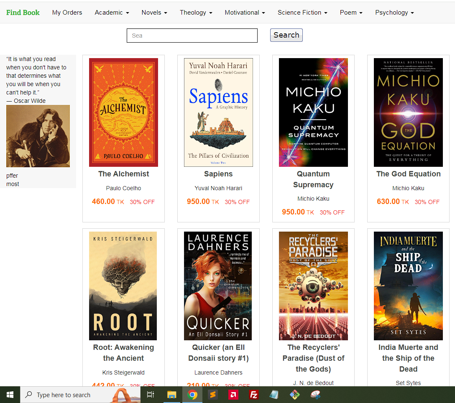The image size is (455, 403).
Task: Navigate to My Orders
Action: pos(67,13)
